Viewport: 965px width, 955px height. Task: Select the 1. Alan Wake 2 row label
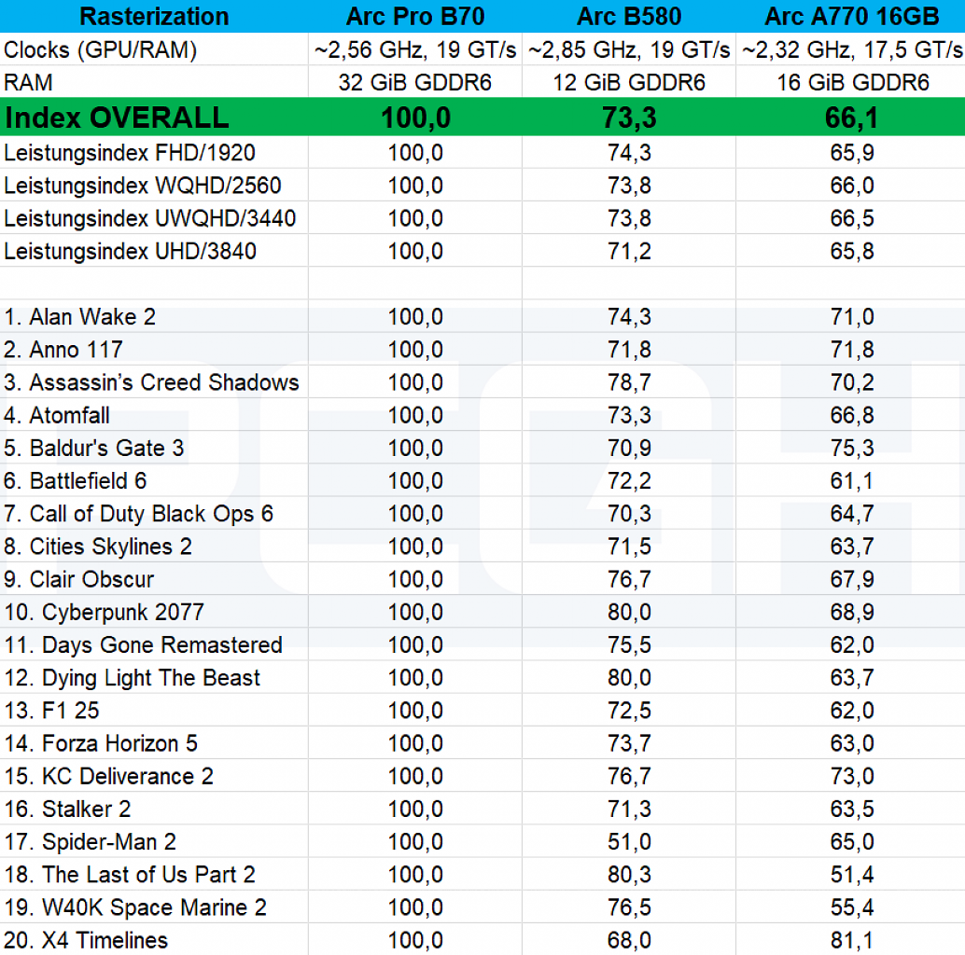point(79,317)
